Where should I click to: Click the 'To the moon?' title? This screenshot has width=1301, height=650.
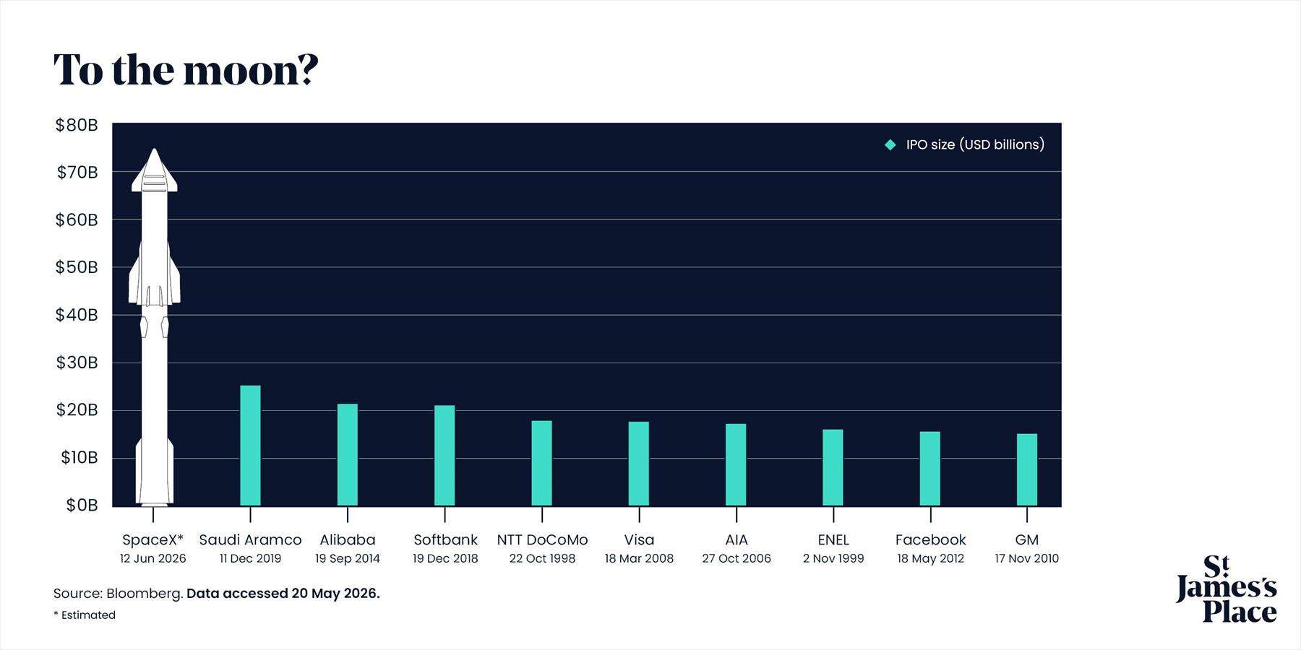click(186, 70)
